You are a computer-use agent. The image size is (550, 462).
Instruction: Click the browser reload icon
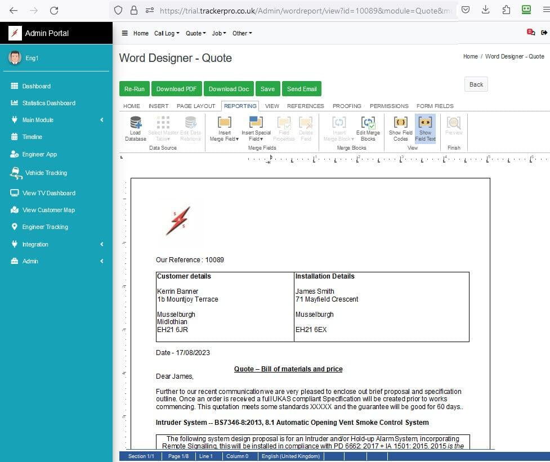[x=54, y=10]
